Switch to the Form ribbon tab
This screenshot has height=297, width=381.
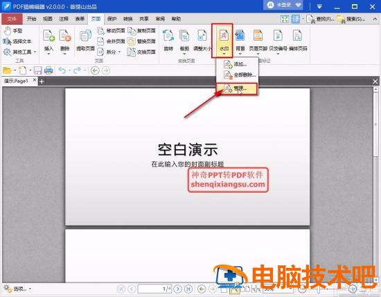[80, 19]
